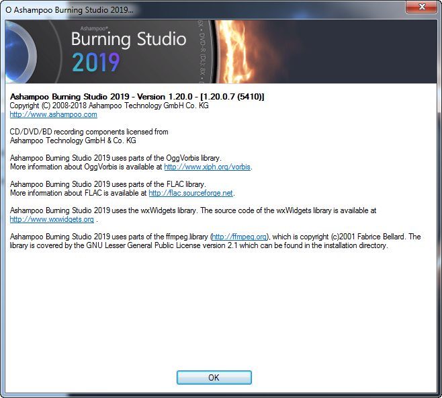Click 'CD/DVD/BD recording components licensed from' text
Image resolution: width=442 pixels, height=398 pixels.
89,132
